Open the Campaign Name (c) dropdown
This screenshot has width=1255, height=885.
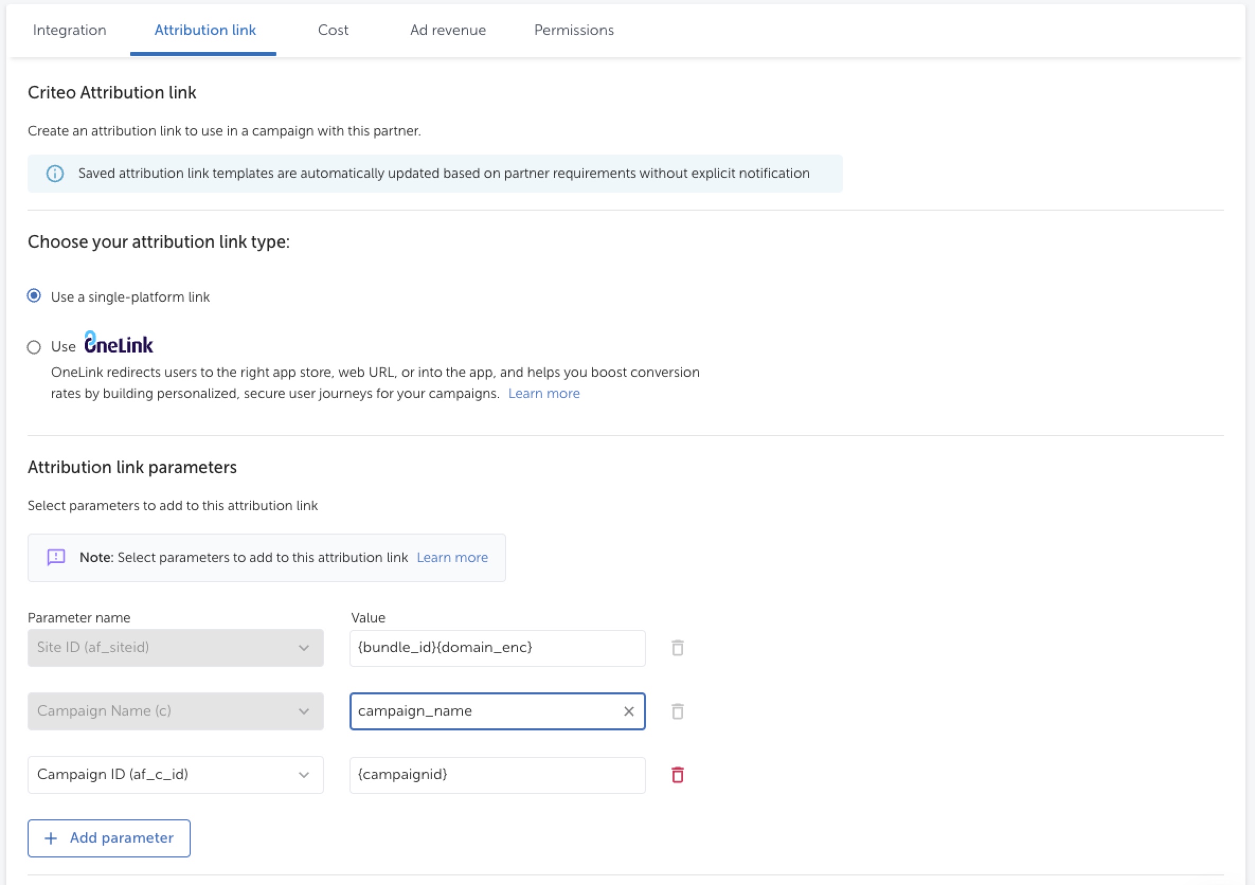point(175,711)
